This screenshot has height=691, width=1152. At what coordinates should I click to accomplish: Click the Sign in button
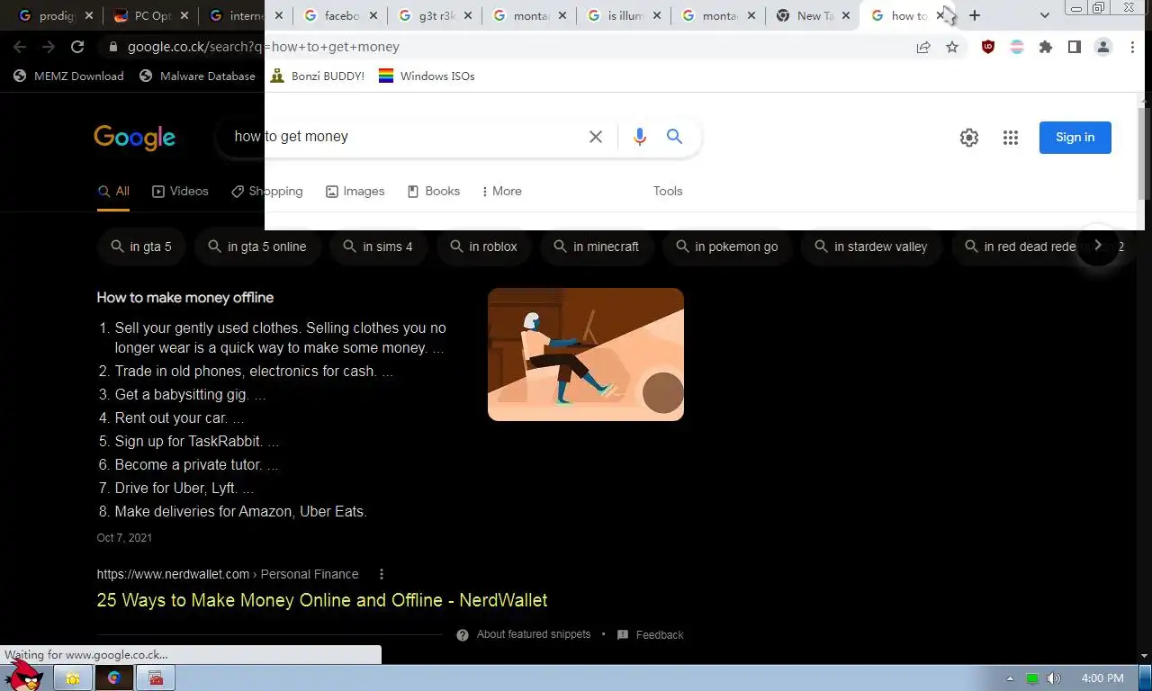point(1075,138)
